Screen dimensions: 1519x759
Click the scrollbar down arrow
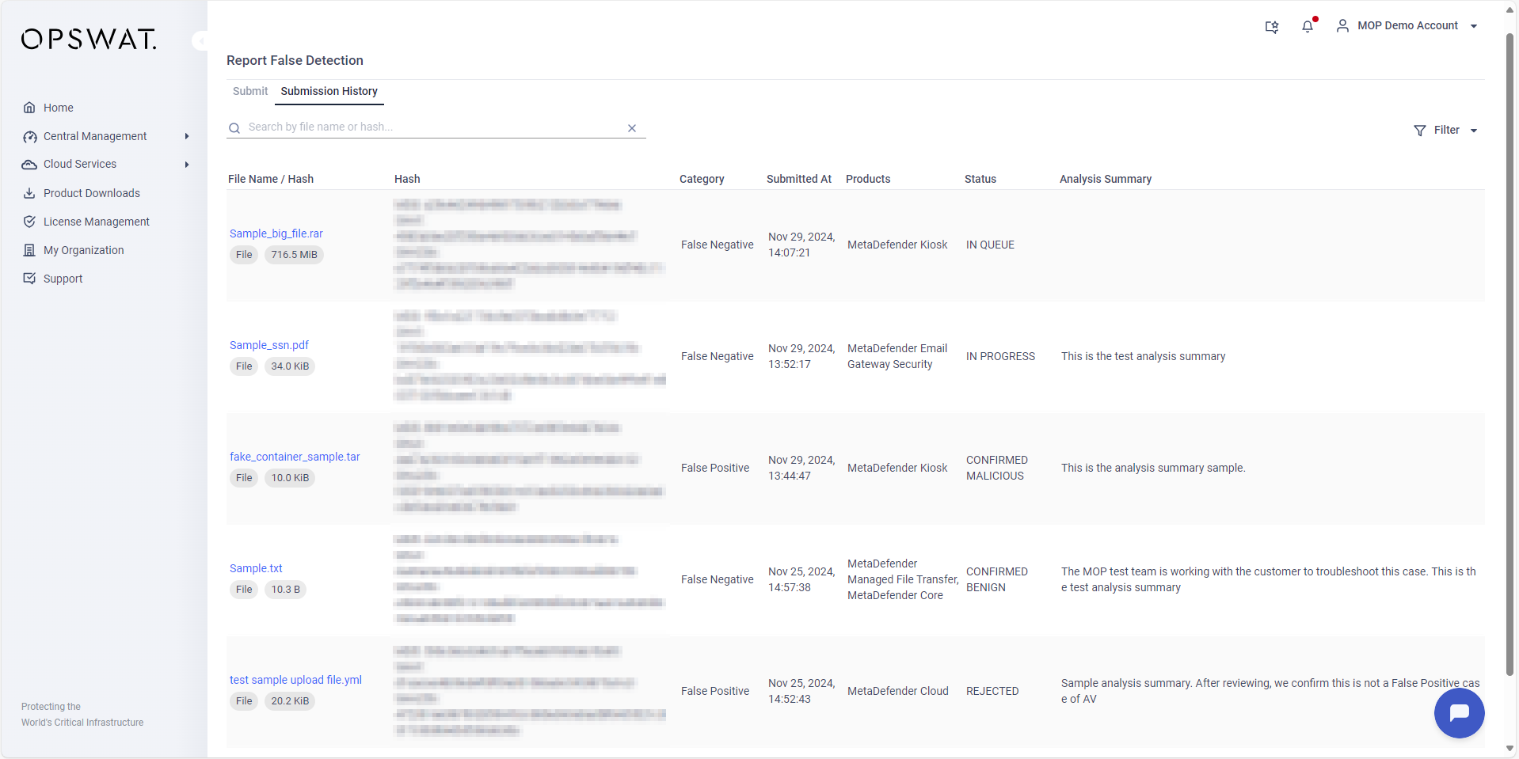tap(1510, 749)
